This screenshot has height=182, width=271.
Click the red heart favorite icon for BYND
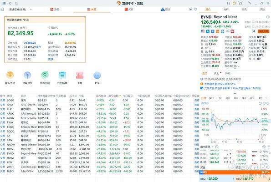pyautogui.click(x=232, y=31)
